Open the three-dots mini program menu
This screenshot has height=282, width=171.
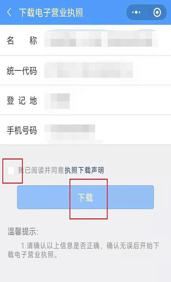point(136,12)
